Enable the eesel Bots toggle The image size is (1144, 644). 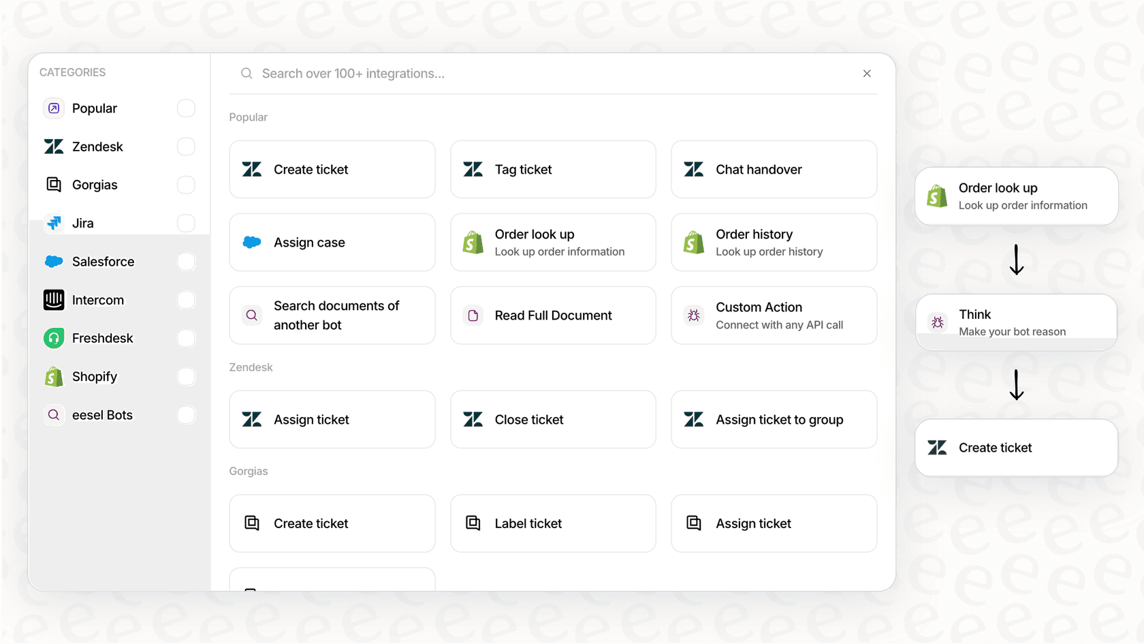186,414
